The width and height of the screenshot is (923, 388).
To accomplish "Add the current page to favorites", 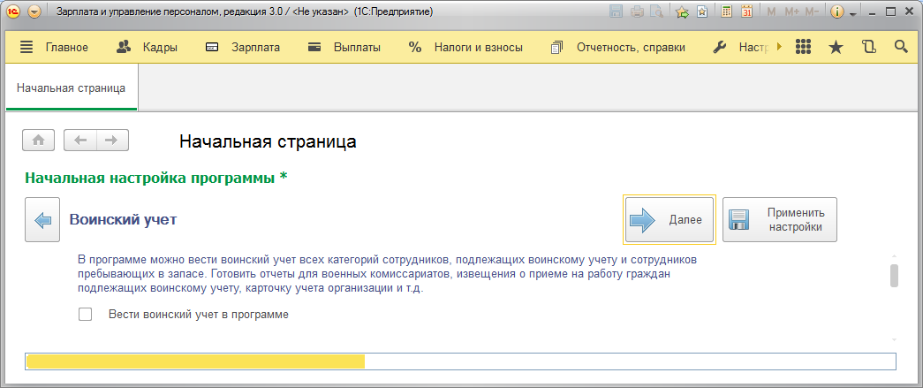I will [x=682, y=12].
